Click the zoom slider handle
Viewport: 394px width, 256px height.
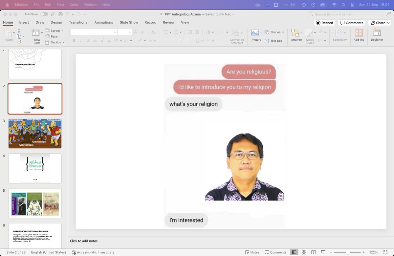tap(348, 252)
